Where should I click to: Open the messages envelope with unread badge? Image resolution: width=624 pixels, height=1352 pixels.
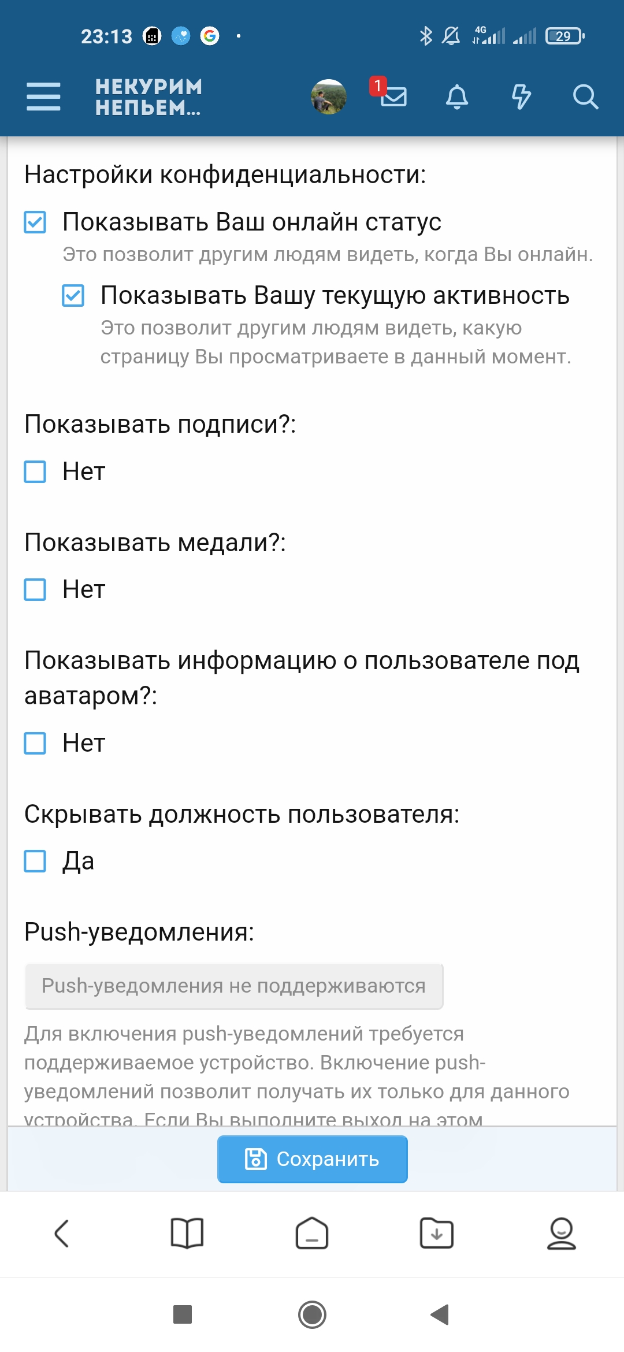pos(395,97)
